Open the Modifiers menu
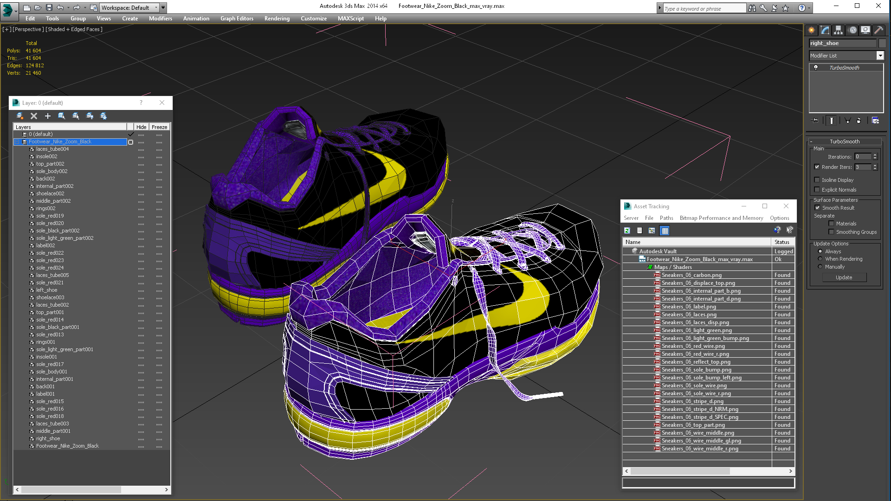 point(161,19)
